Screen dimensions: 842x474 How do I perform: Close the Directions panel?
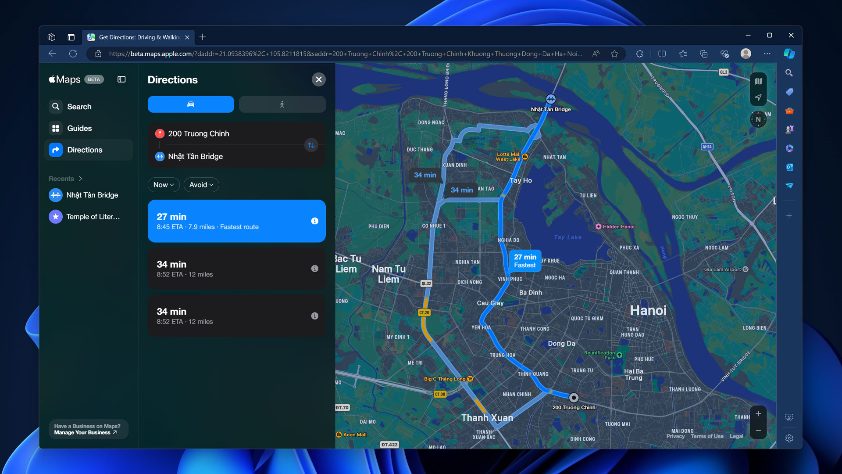(x=319, y=79)
